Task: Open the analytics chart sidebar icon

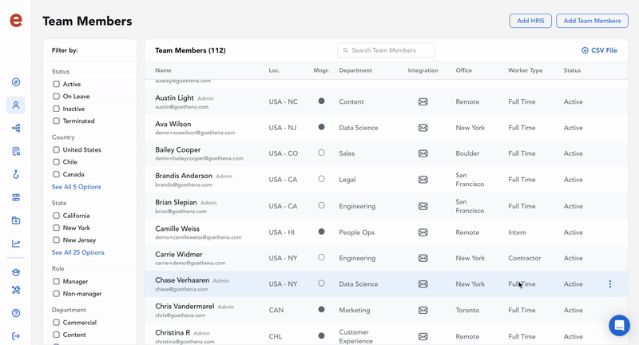Action: click(x=16, y=244)
